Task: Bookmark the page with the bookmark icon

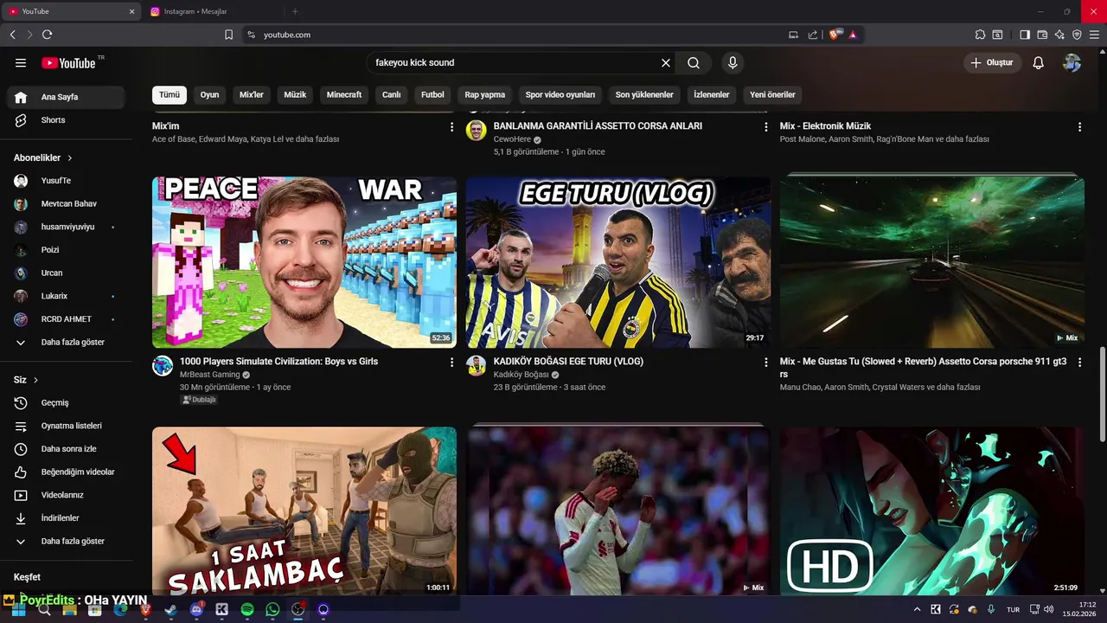Action: coord(228,35)
